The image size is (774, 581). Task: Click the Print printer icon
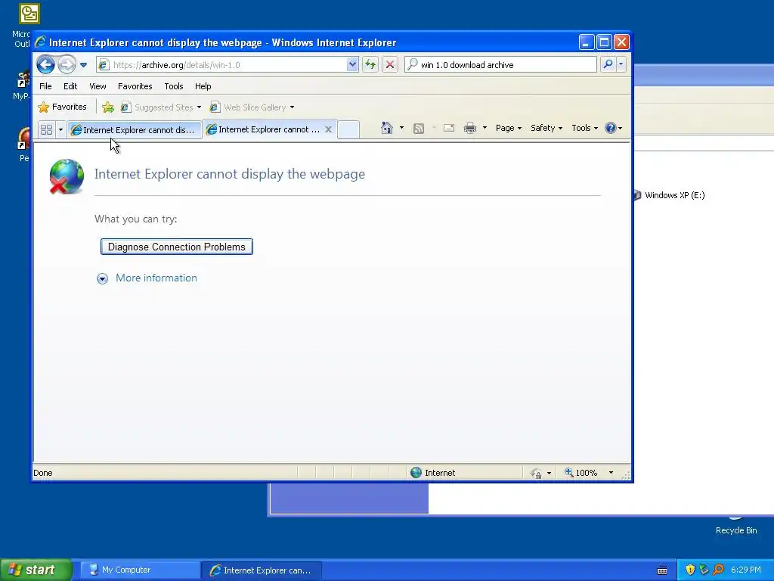(470, 129)
